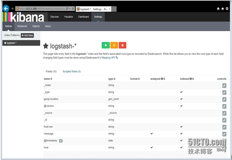Edit the message field with pencil icon
The image size is (232, 160).
224,134
